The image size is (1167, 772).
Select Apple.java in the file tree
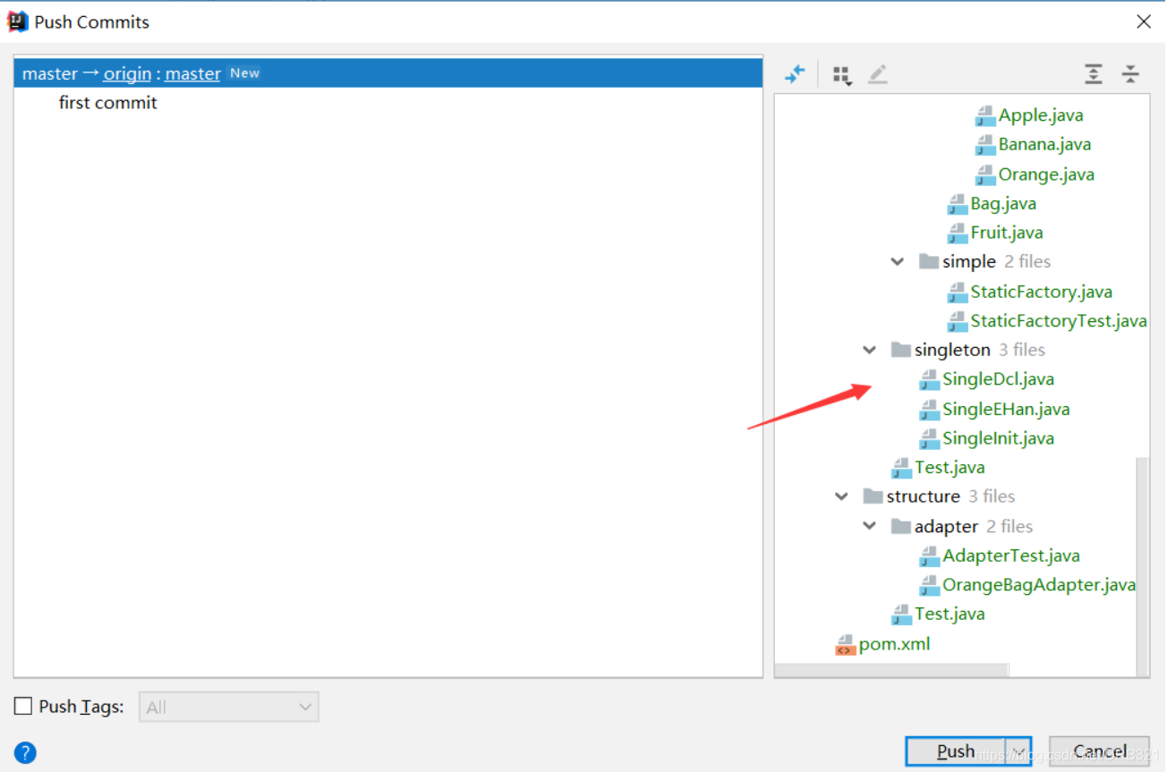[1041, 115]
